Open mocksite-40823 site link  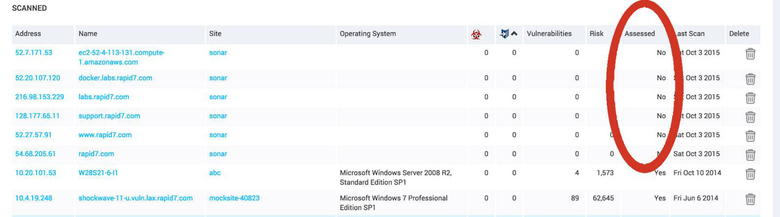point(234,198)
